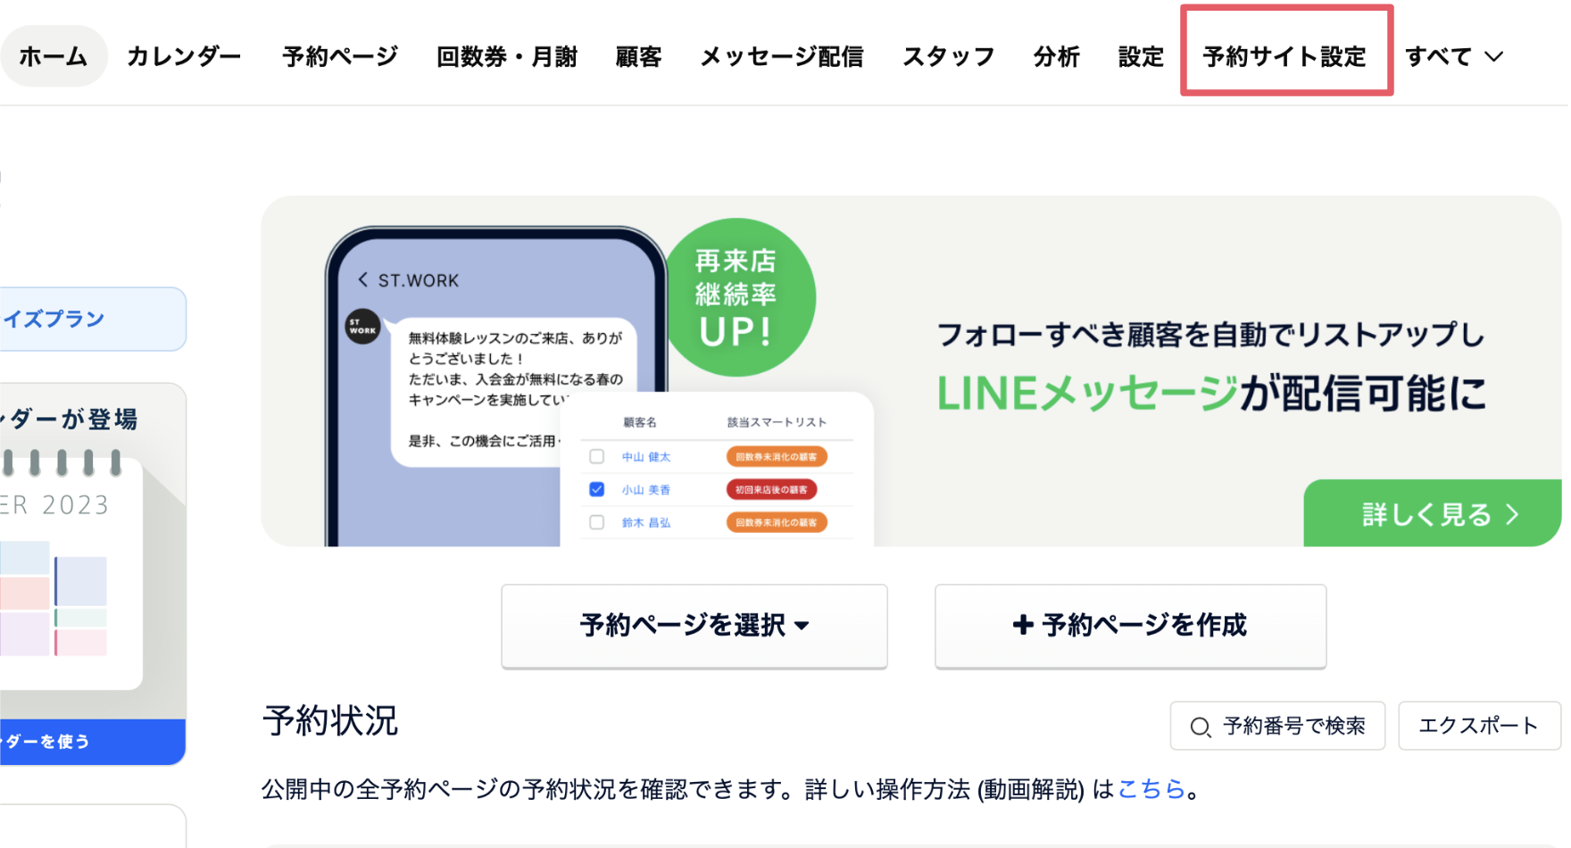The height and width of the screenshot is (848, 1571).
Task: Click the orange tag next to 中山 健太
Action: (x=776, y=457)
